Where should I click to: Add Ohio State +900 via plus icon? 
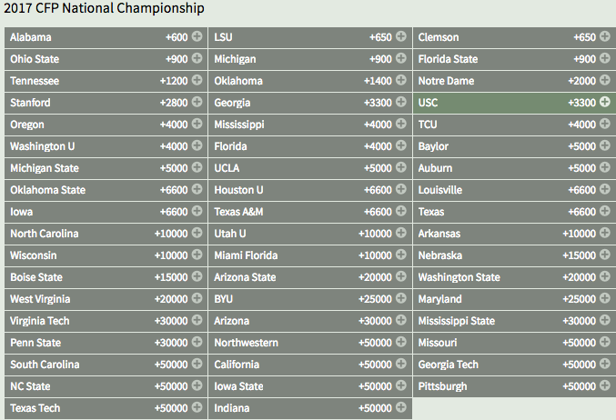197,58
